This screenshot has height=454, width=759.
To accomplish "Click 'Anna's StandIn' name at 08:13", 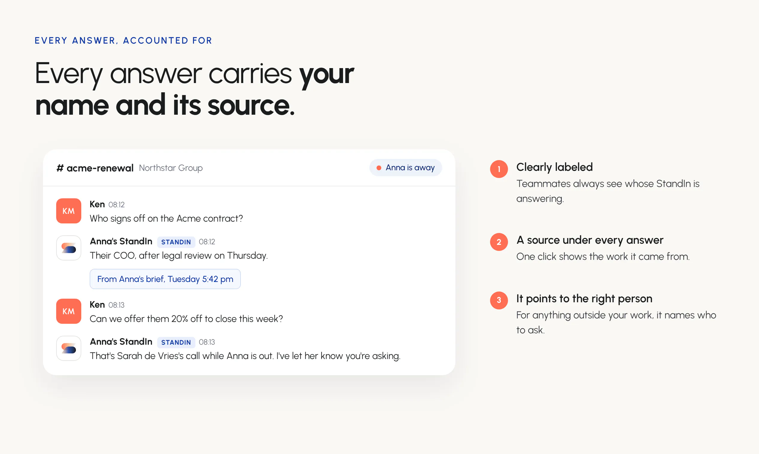I will tap(121, 342).
